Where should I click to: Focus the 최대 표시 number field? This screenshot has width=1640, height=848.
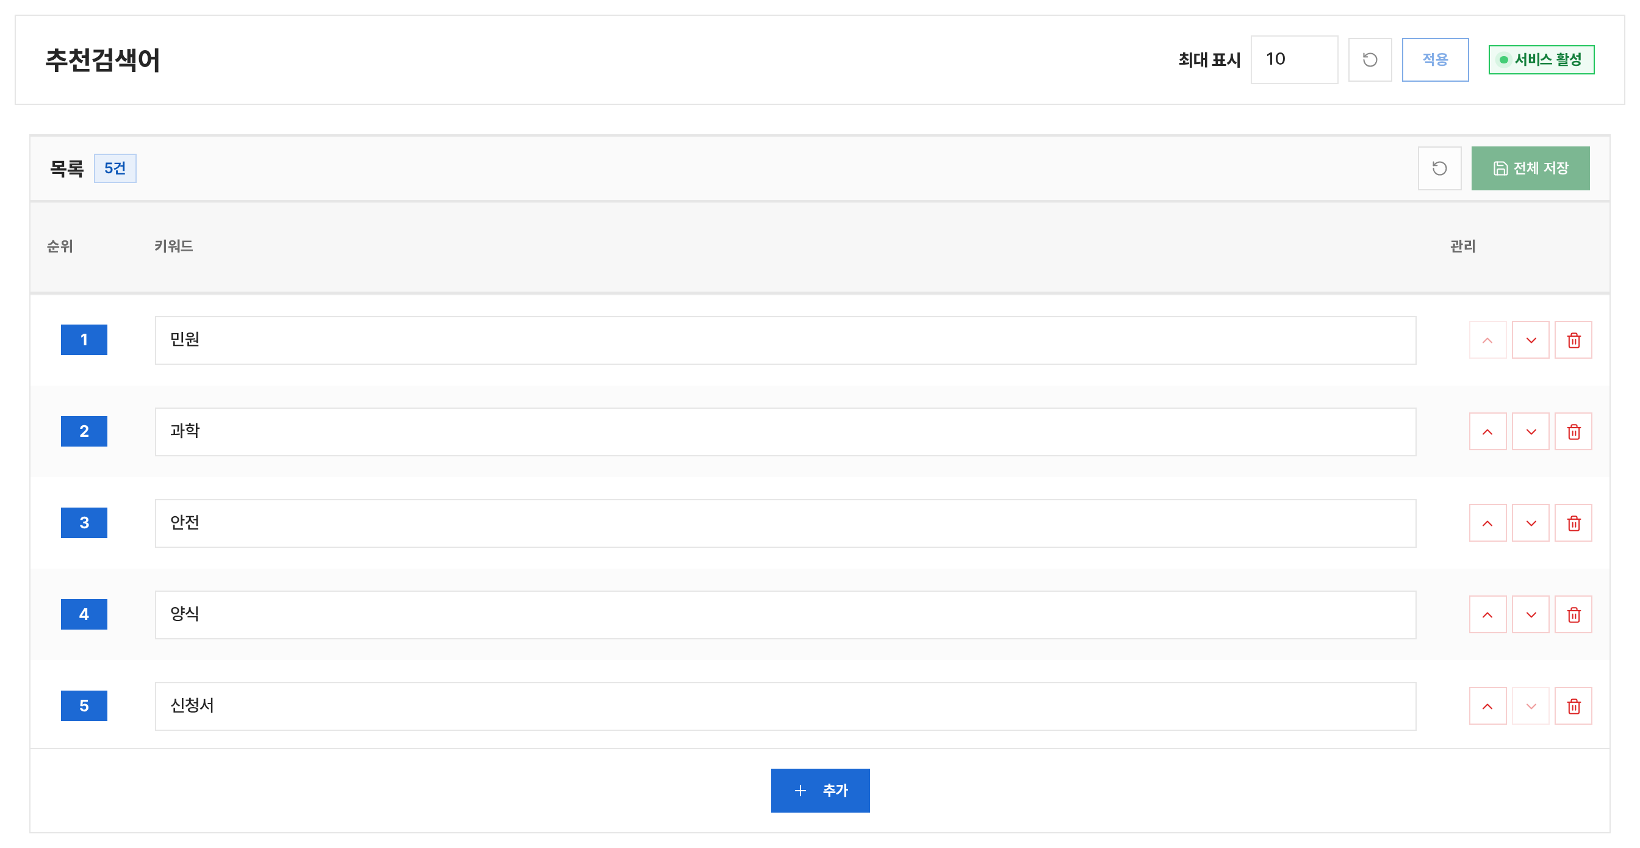pyautogui.click(x=1293, y=60)
